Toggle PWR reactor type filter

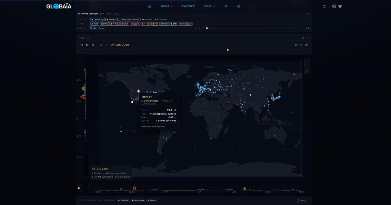[x=95, y=24]
